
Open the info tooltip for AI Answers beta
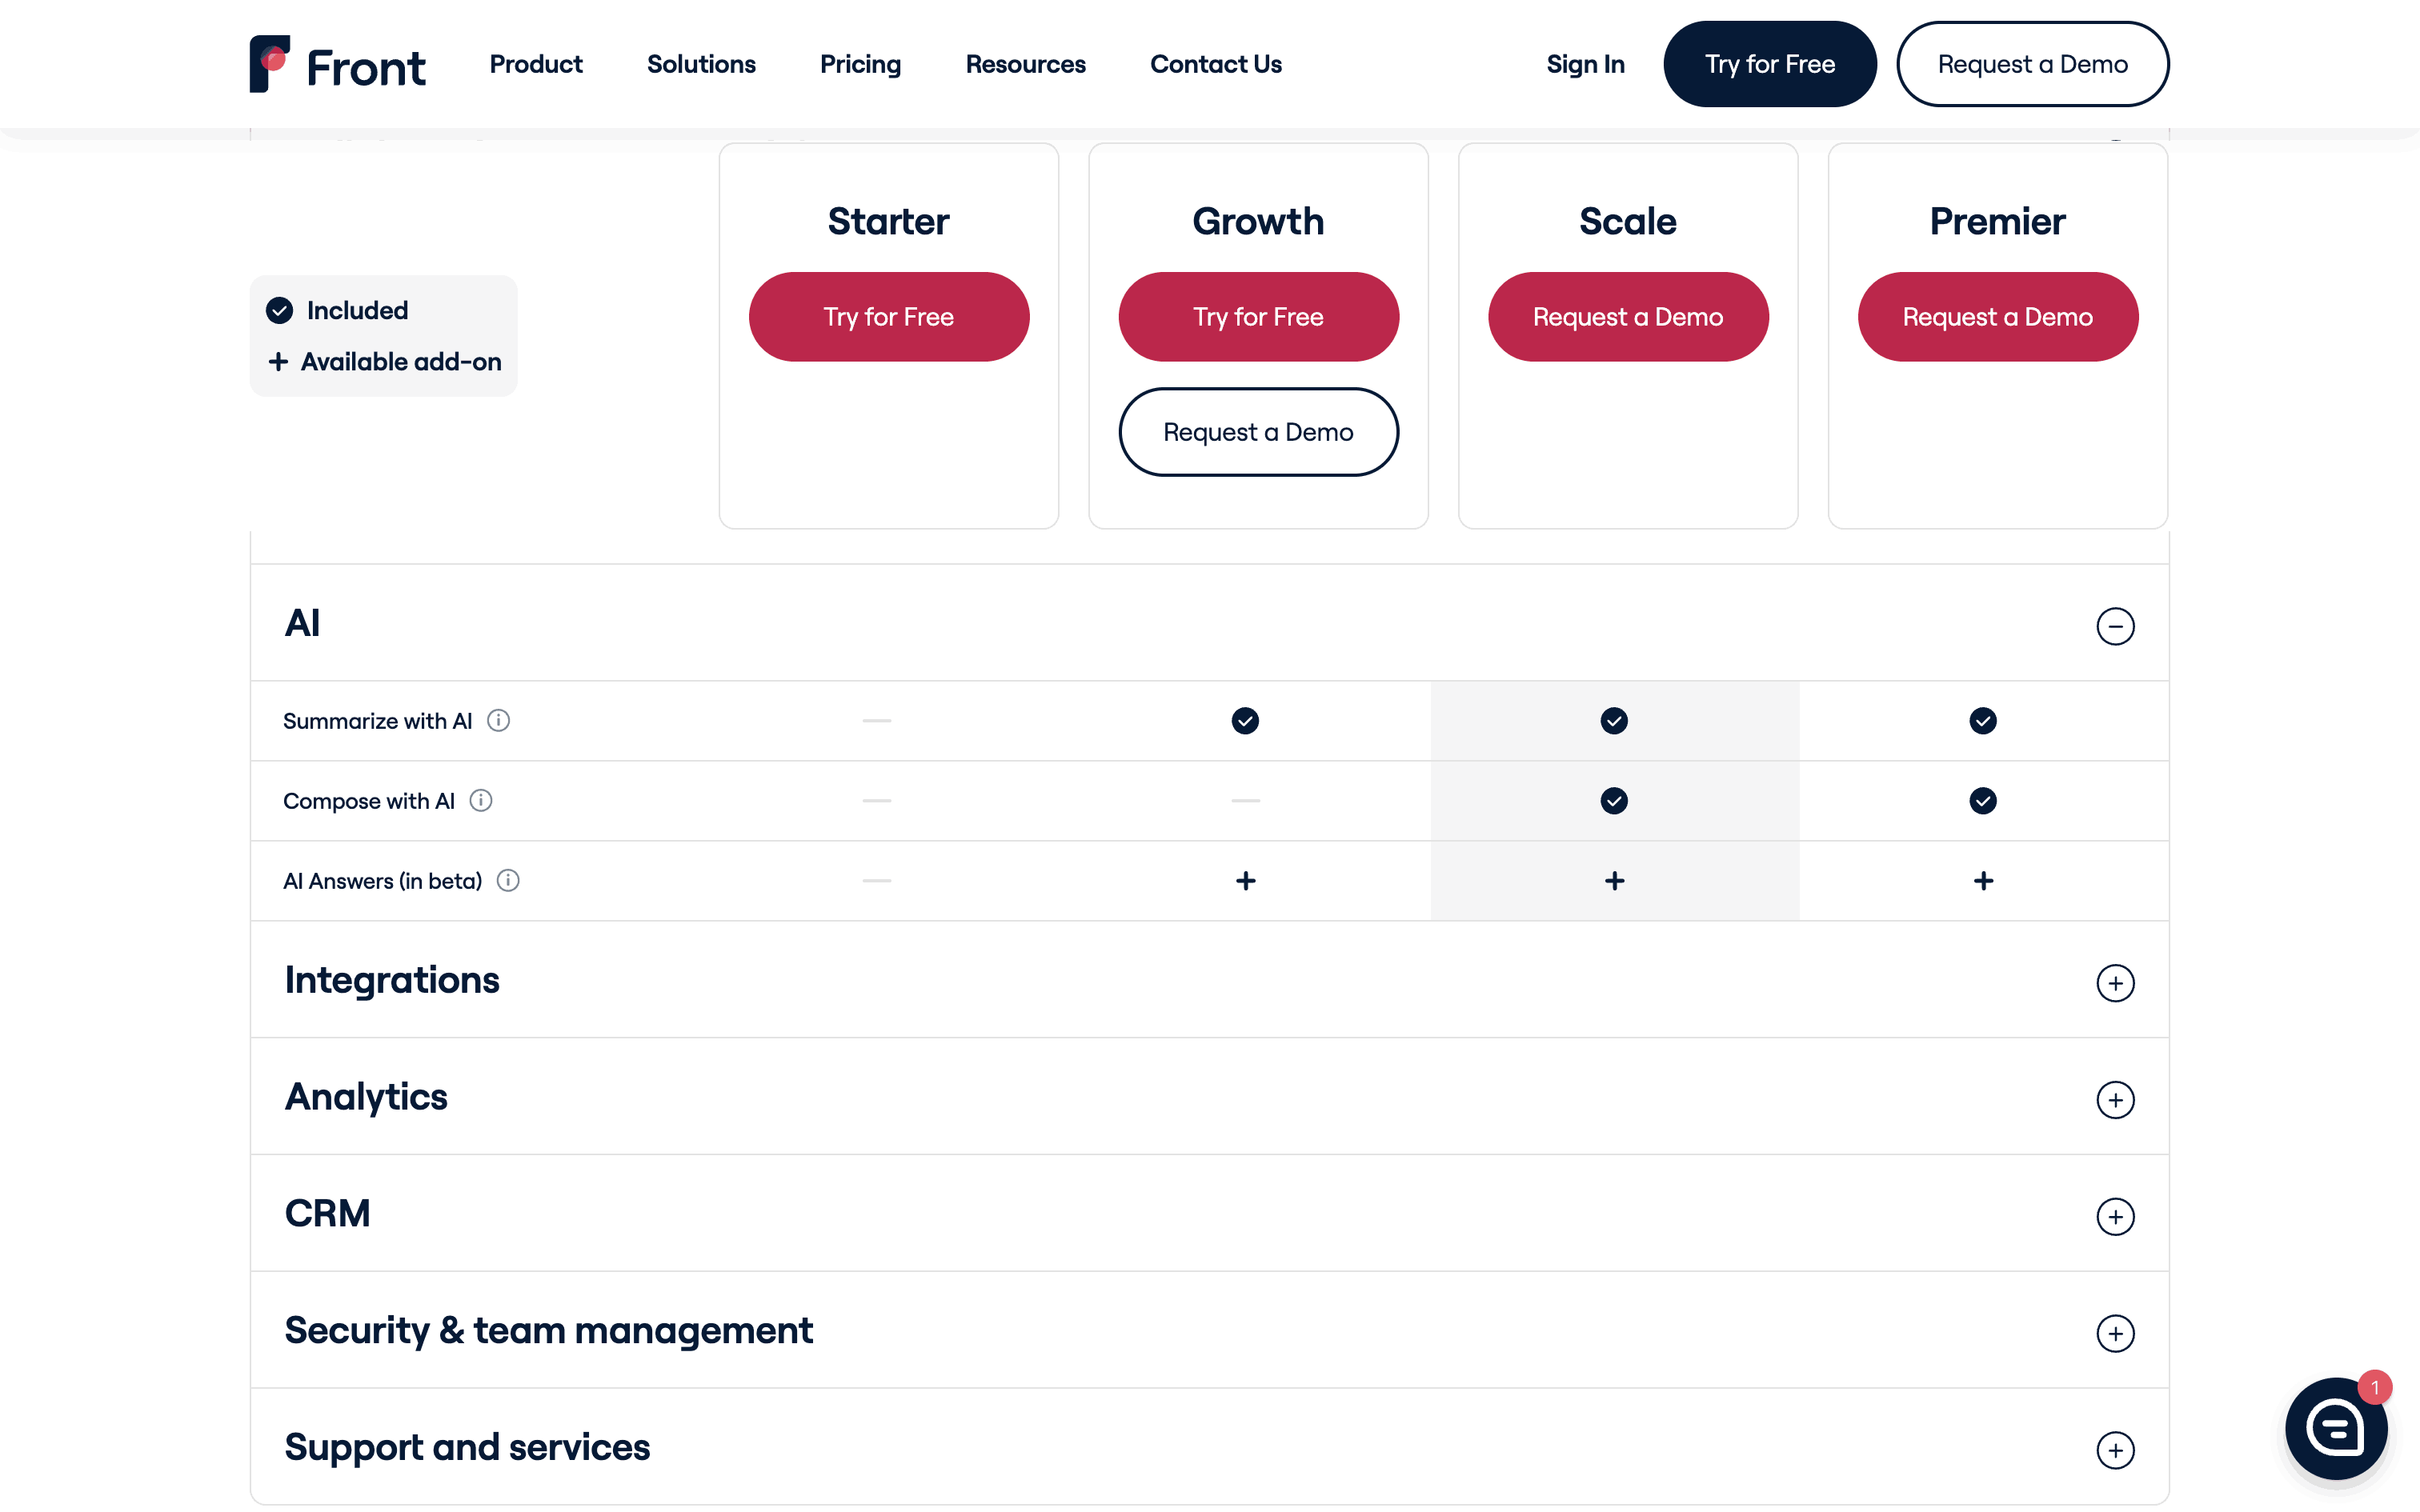[x=509, y=880]
